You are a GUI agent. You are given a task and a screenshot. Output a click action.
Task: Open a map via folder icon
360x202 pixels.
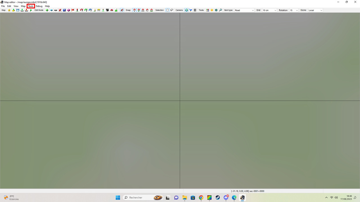coord(13,10)
